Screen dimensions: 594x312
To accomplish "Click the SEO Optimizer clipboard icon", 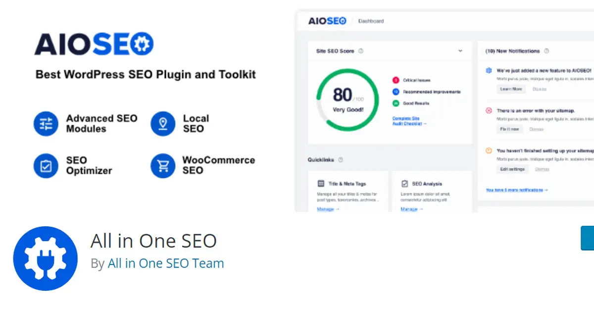I will click(x=46, y=166).
